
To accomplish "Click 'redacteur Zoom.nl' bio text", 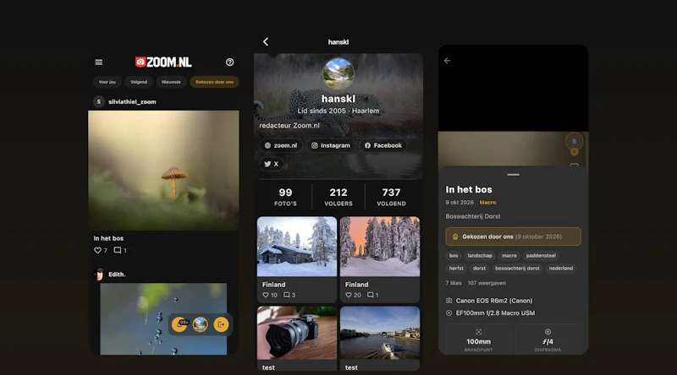I will 289,126.
